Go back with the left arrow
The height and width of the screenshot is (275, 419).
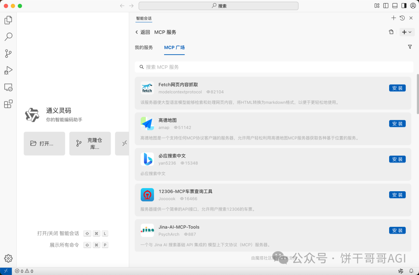(122, 5)
